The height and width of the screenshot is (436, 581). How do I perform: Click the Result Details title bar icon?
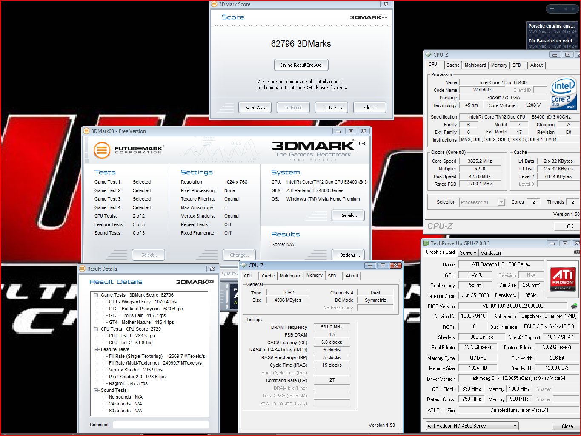[x=83, y=269]
